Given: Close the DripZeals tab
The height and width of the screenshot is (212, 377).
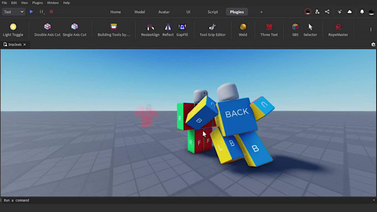Looking at the screenshot, I should [x=24, y=45].
